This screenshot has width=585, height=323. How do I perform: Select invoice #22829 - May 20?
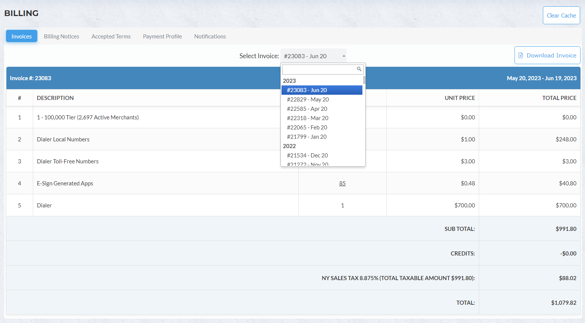308,100
